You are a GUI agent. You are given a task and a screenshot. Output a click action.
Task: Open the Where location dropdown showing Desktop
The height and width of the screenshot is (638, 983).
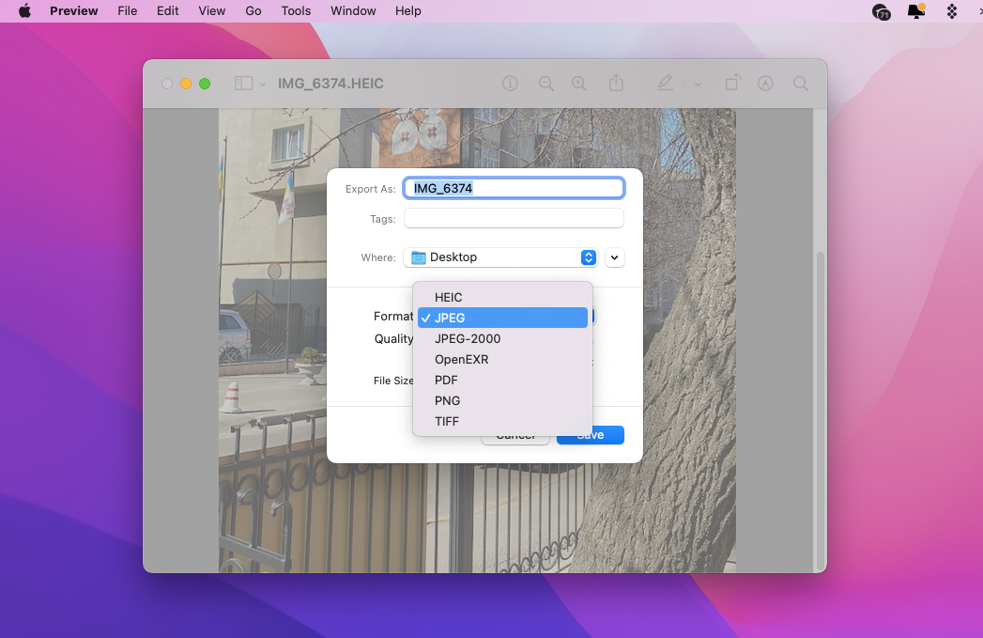[x=500, y=257]
